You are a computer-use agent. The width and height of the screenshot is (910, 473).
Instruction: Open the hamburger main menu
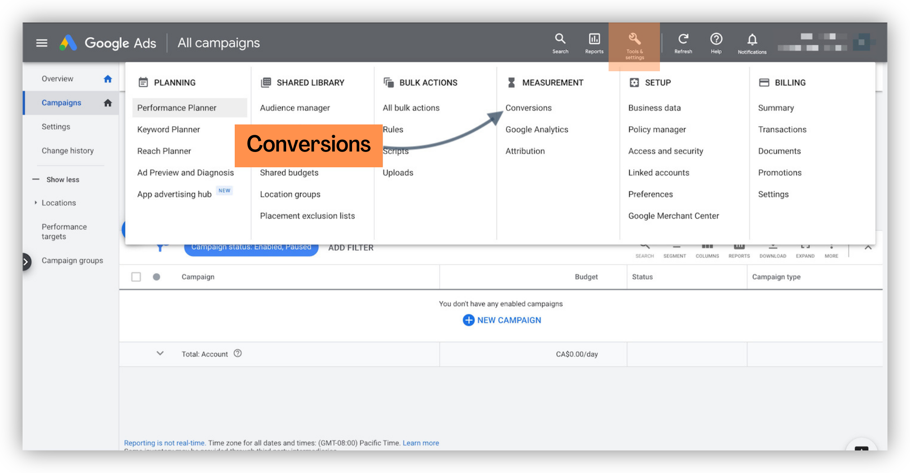pyautogui.click(x=42, y=43)
